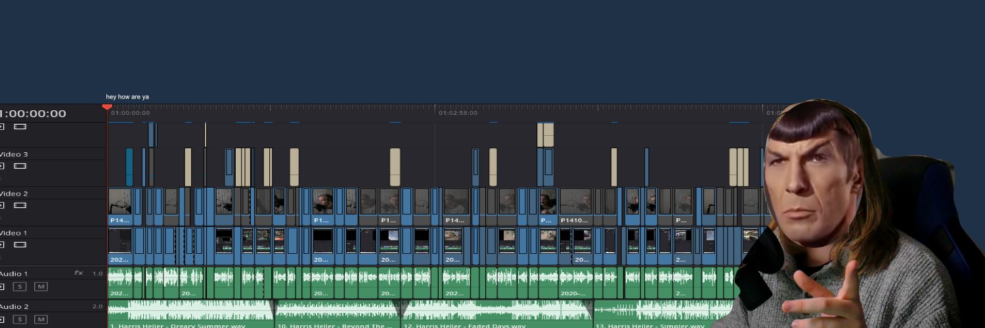Select the P1410 clip on Video 2

pyautogui.click(x=575, y=207)
